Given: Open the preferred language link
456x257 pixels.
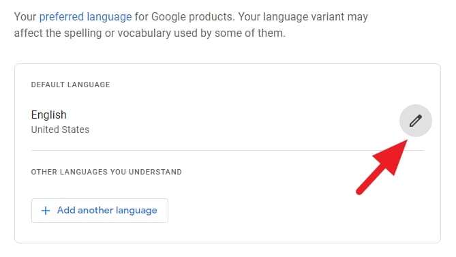Looking at the screenshot, I should pyautogui.click(x=85, y=16).
